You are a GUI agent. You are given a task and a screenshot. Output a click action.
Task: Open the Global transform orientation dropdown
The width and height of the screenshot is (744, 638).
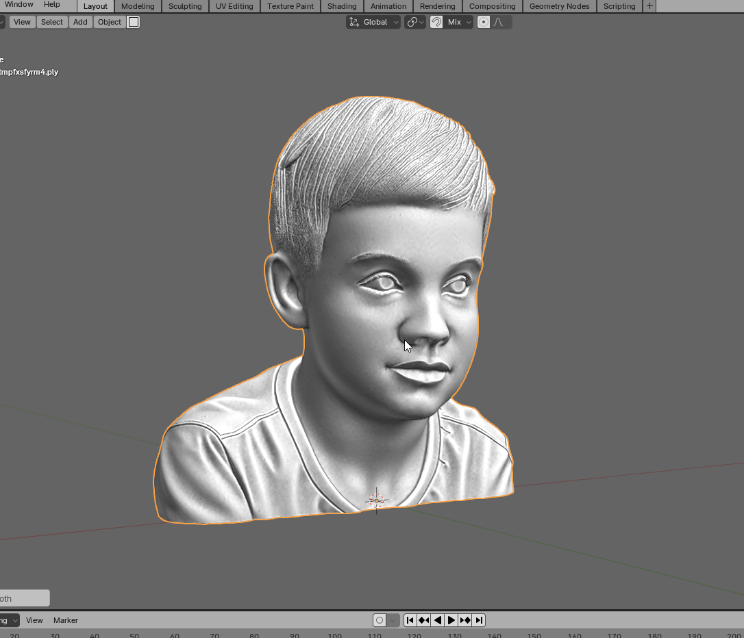374,22
